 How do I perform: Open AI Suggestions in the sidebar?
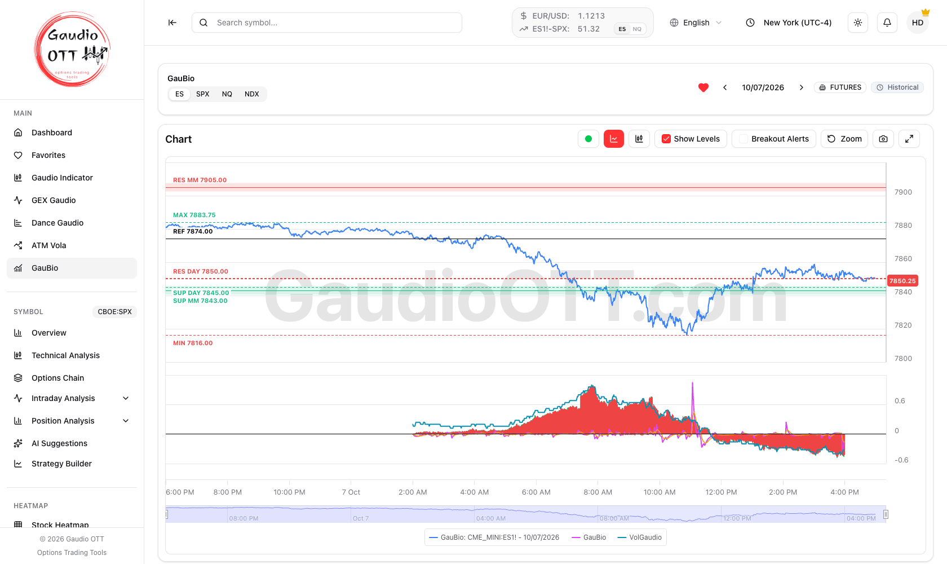click(72, 443)
